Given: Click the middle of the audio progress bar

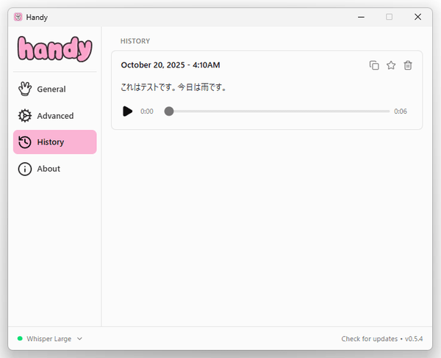Looking at the screenshot, I should [x=279, y=112].
